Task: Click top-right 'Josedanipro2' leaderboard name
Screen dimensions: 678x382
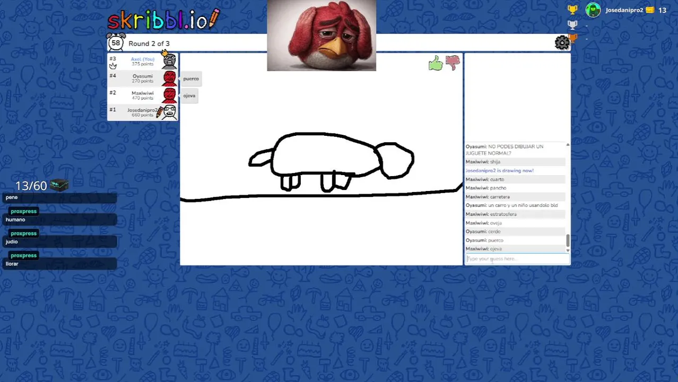Action: pos(624,10)
